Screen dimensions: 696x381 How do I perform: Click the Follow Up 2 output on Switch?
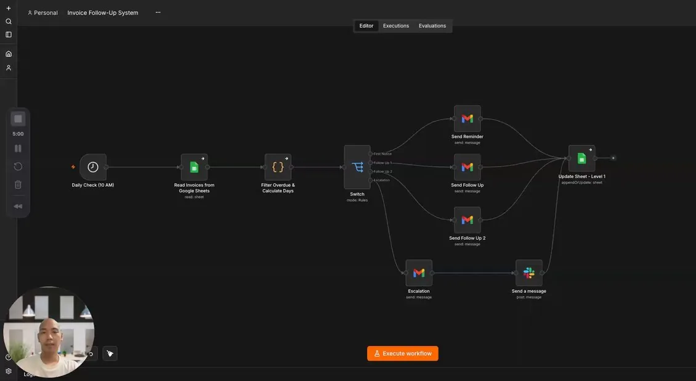[x=371, y=171]
